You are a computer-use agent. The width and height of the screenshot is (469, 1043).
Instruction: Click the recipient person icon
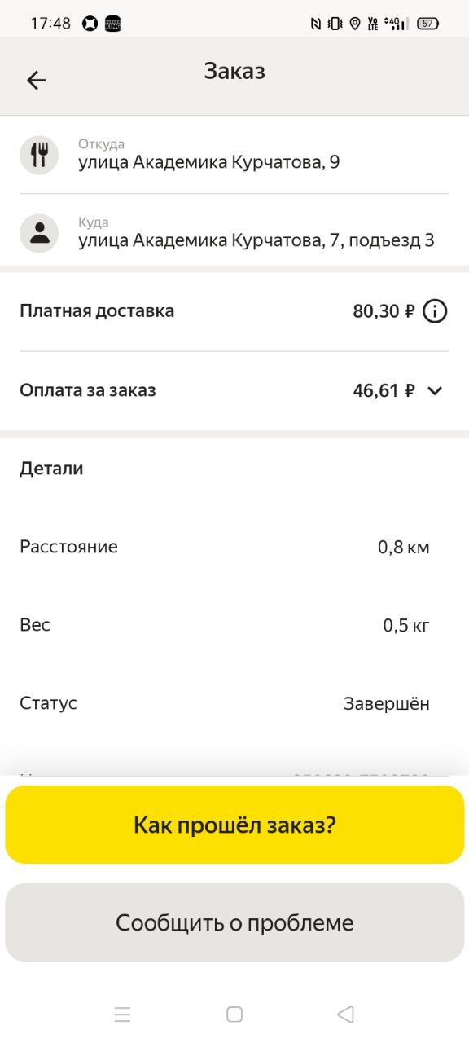39,233
